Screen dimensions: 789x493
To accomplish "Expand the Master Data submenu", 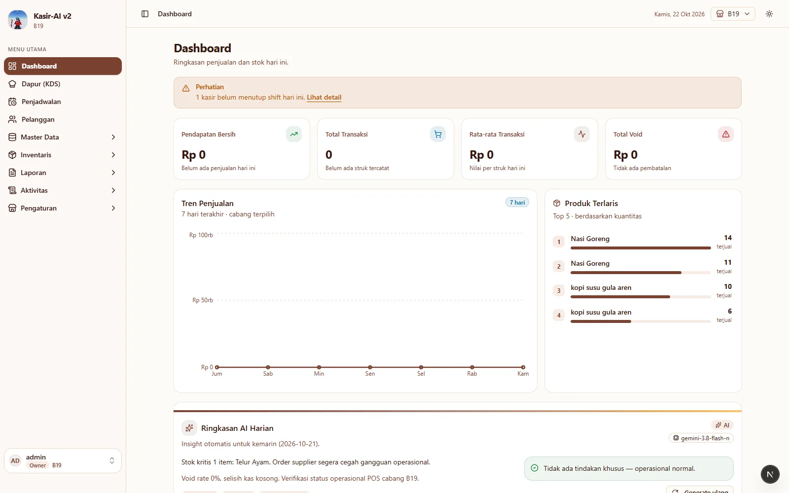I will [63, 137].
